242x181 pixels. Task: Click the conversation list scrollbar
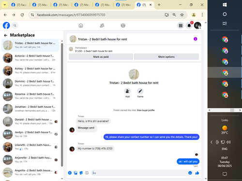[62, 105]
